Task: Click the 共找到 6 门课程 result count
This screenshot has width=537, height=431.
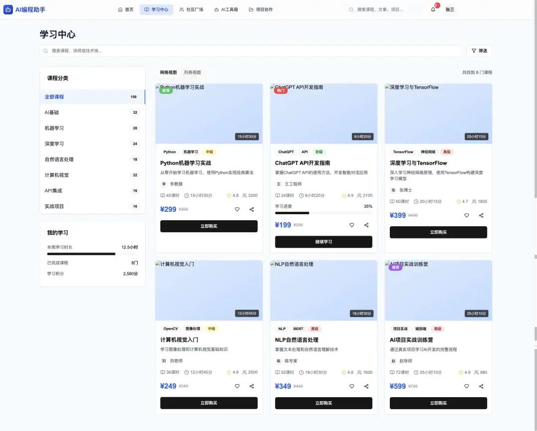Action: (x=477, y=72)
